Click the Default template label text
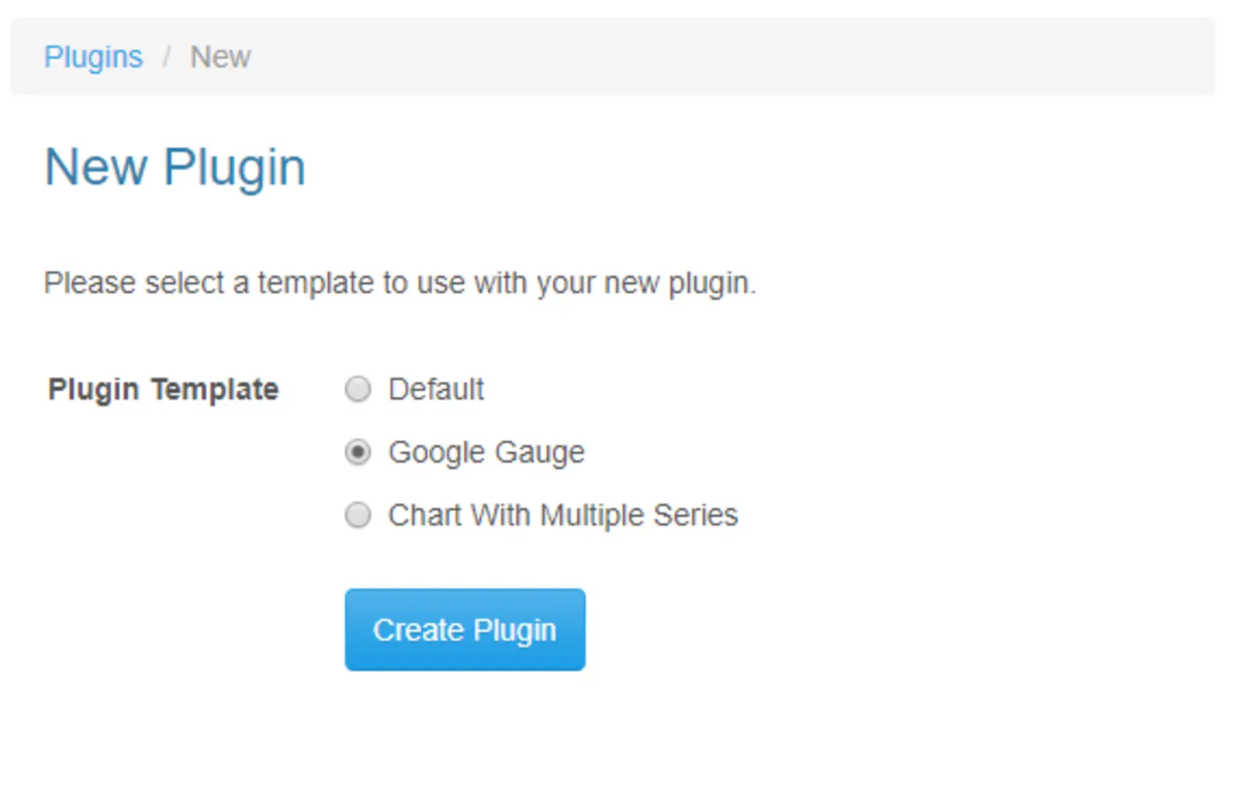1241x797 pixels. [436, 389]
